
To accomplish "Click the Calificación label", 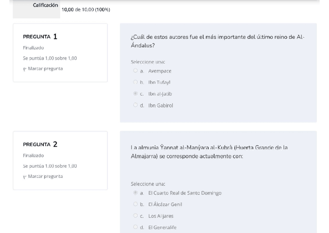I will [x=46, y=5].
